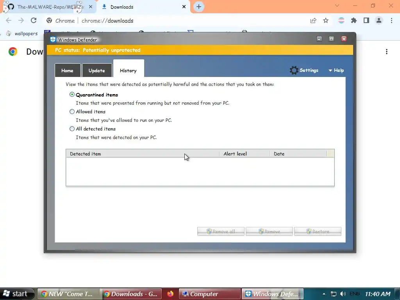
Task: Click the Remove all button
Action: click(221, 231)
